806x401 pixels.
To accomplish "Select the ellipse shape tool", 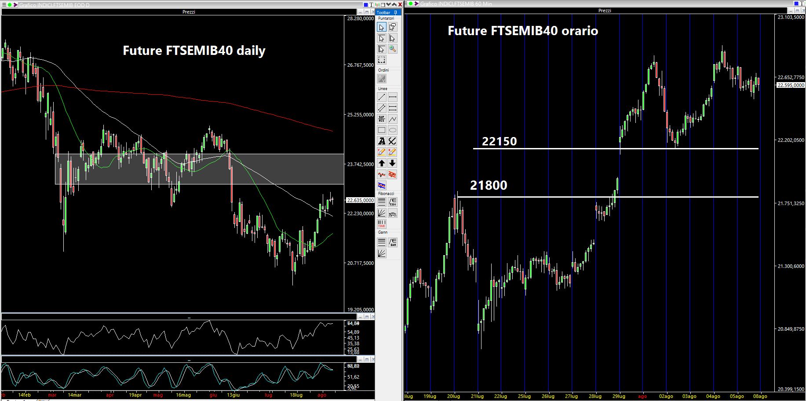I will click(393, 130).
